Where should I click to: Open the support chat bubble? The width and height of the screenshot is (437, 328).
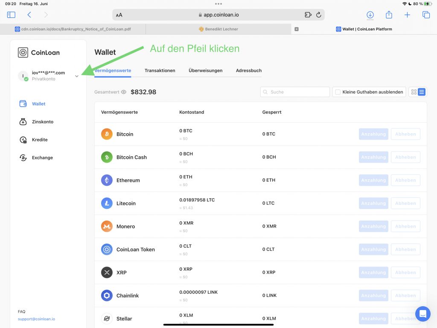(423, 314)
